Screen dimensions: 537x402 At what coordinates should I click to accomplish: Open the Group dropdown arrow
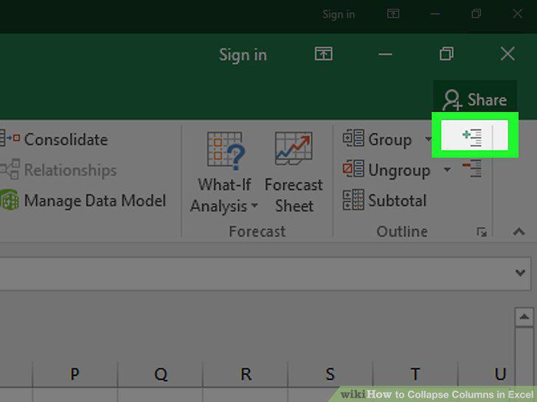(x=428, y=138)
